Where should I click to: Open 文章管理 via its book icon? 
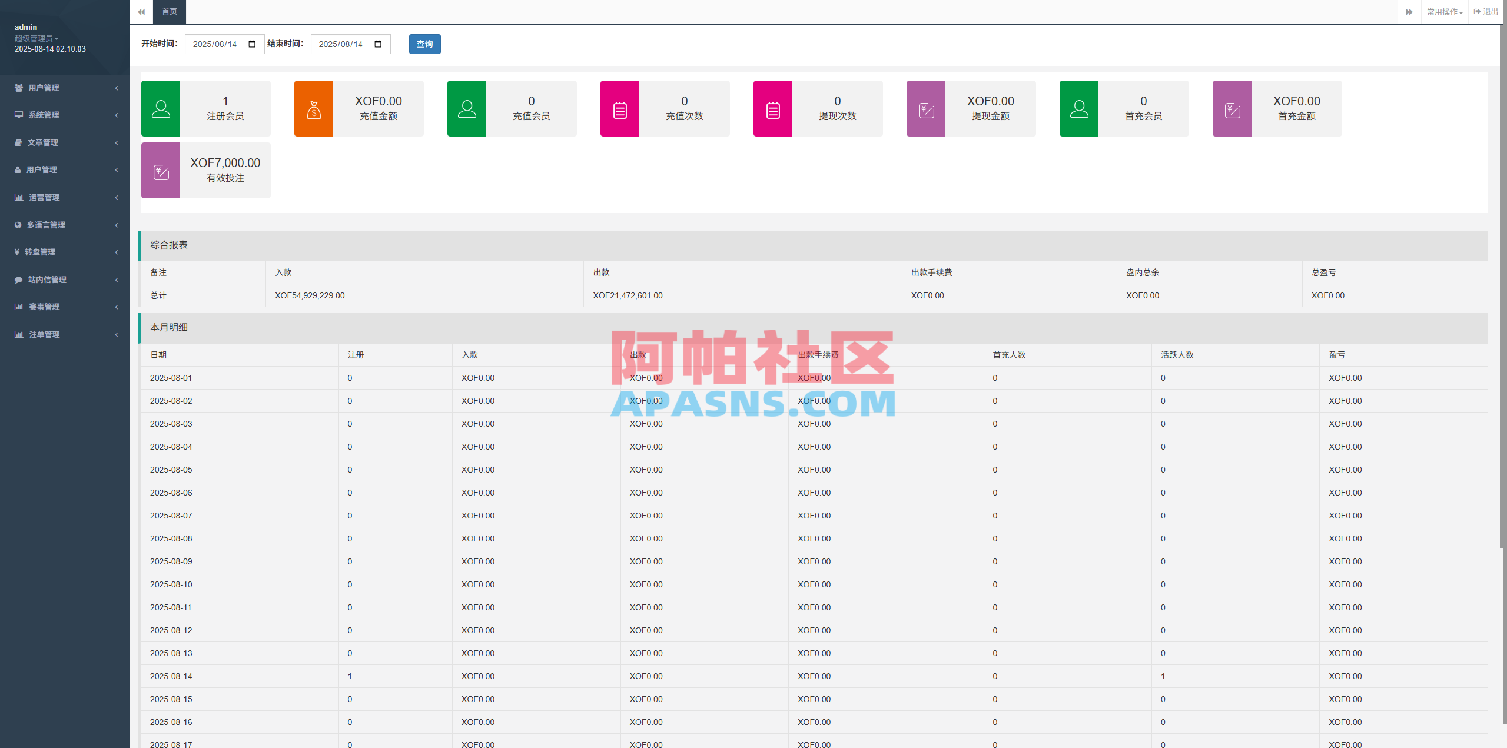click(18, 142)
